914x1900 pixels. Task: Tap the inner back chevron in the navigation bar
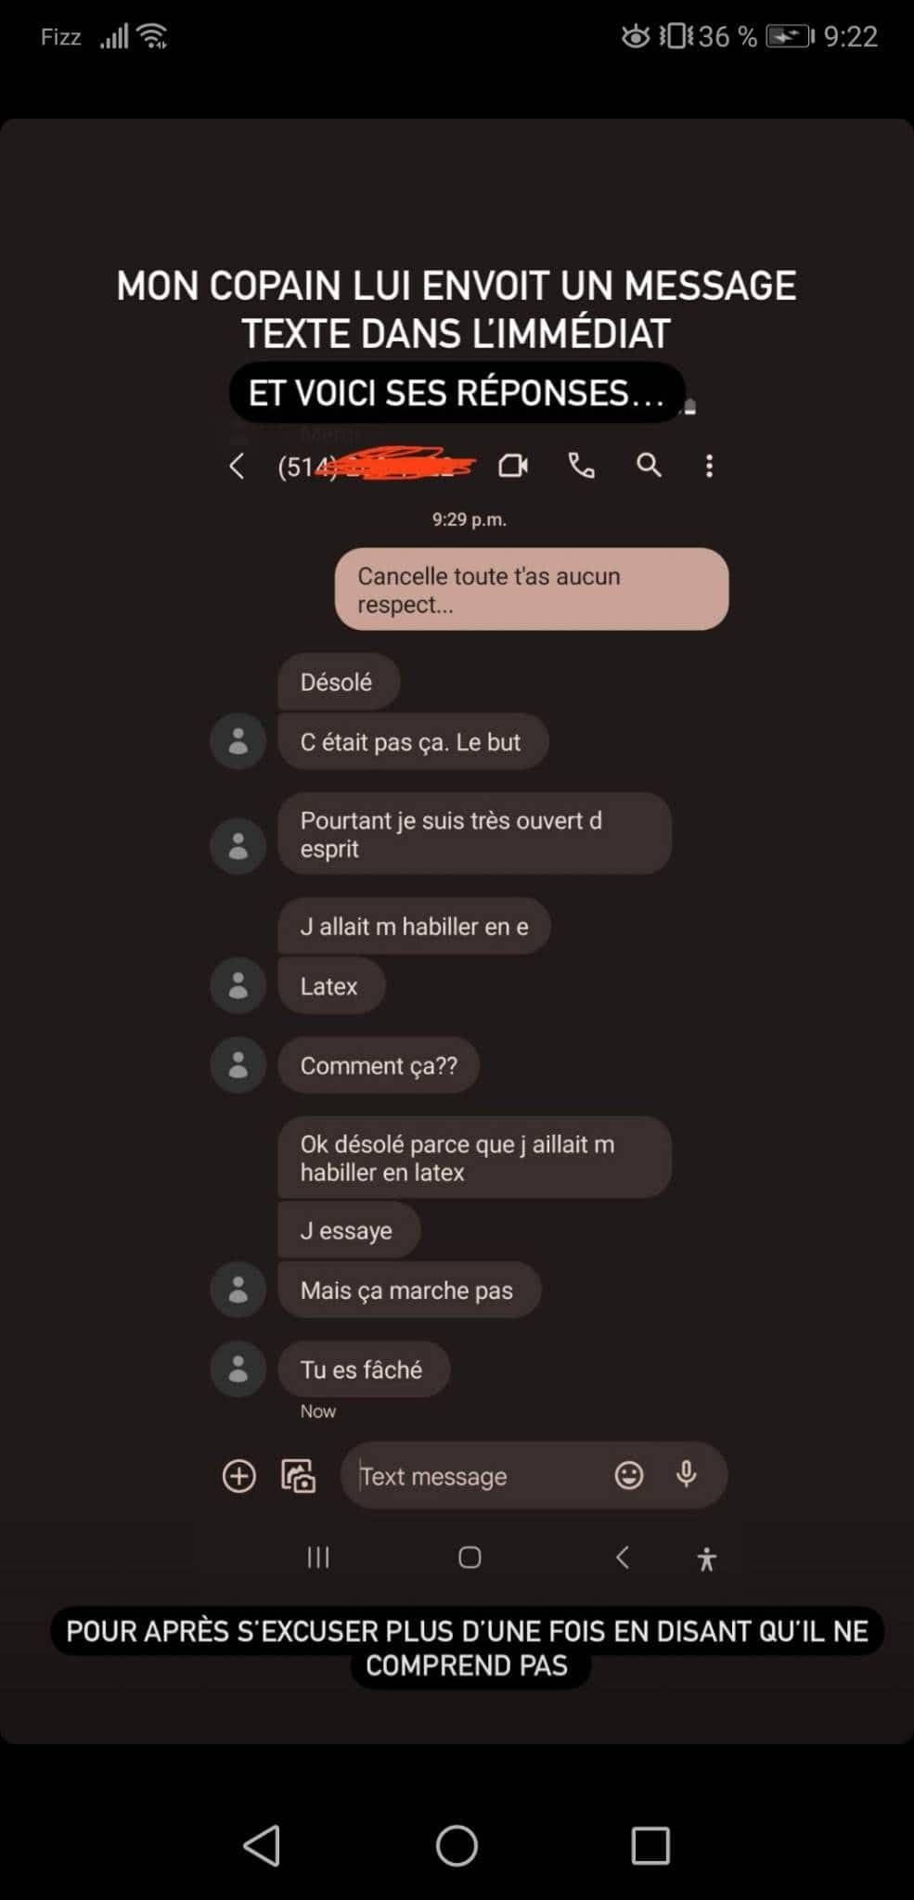point(623,1558)
